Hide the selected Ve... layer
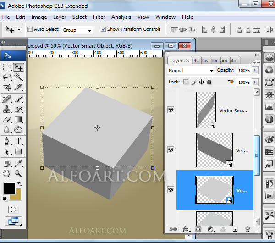This screenshot has width=275, height=243. 170,190
